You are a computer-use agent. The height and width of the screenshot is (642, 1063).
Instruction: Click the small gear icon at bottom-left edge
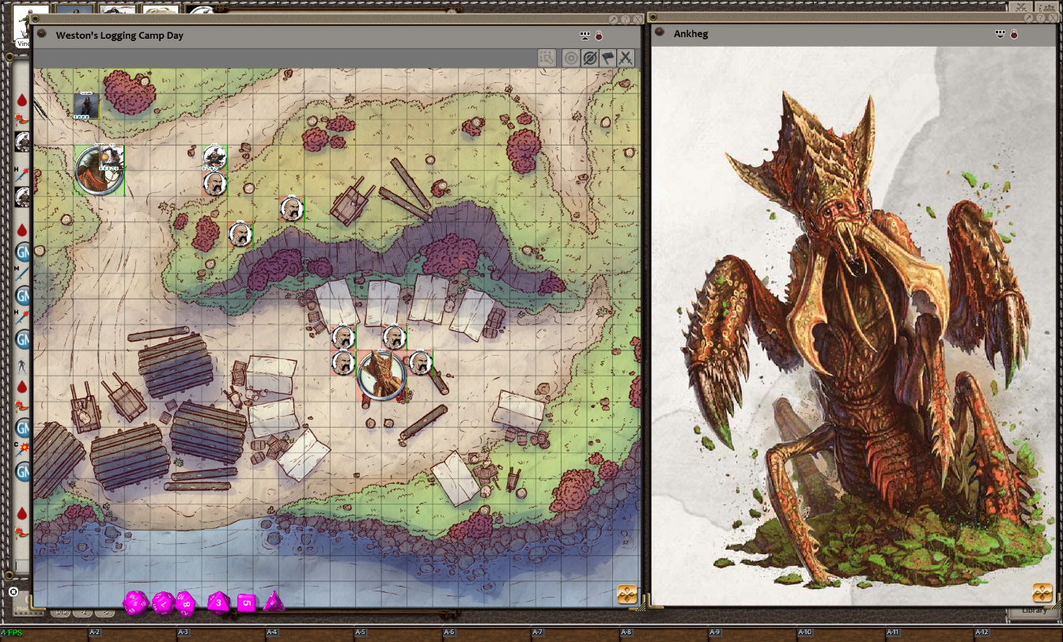(x=13, y=591)
